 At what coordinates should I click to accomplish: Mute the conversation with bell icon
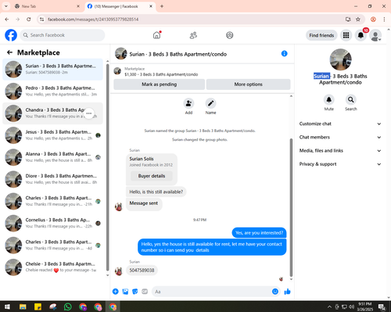[x=329, y=99]
